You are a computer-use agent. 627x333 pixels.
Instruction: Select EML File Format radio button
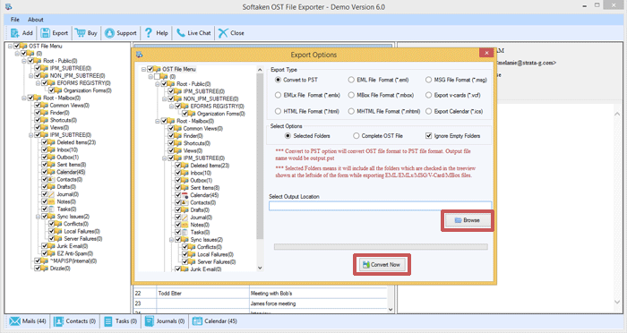(x=351, y=80)
